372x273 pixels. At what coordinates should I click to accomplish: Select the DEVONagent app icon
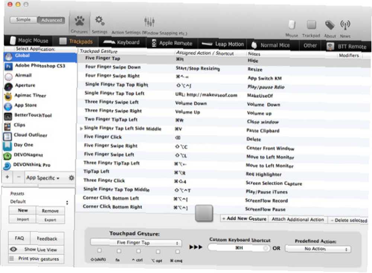pos(7,156)
